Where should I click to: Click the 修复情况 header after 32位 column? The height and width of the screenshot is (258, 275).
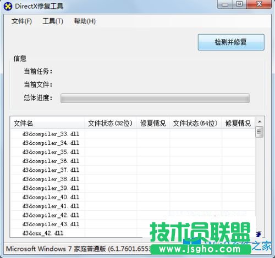click(153, 123)
